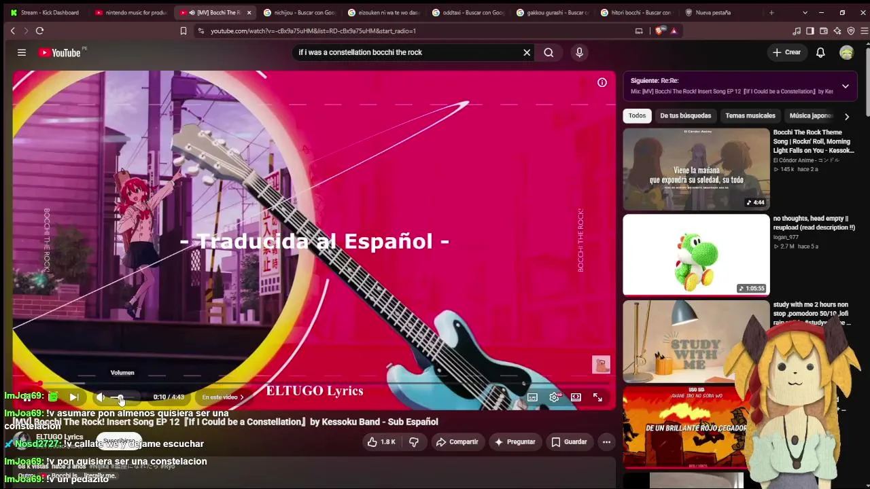This screenshot has width=870, height=489.
Task: Click the cast-to-screen icon in address bar
Action: [x=639, y=31]
